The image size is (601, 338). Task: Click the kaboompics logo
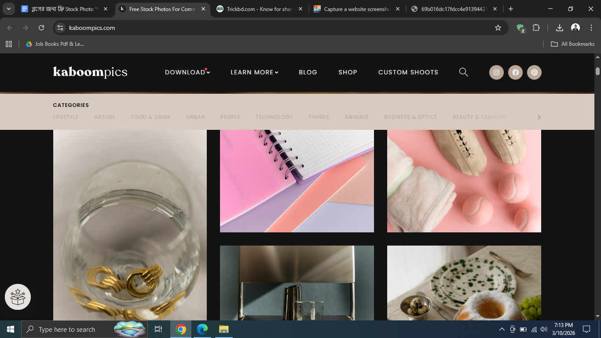(90, 72)
